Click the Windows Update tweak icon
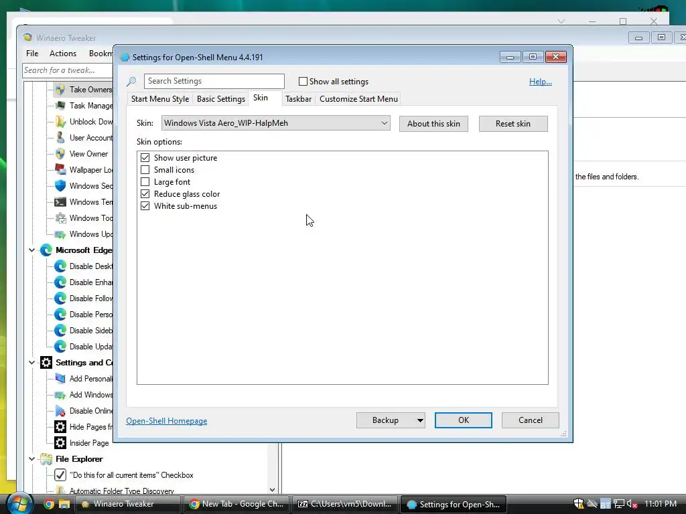The image size is (686, 514). tap(60, 234)
